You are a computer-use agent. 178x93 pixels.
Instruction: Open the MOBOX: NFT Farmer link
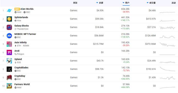pos(25,34)
